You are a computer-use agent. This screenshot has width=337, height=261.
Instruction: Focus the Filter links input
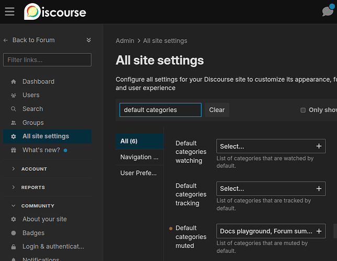tap(47, 60)
